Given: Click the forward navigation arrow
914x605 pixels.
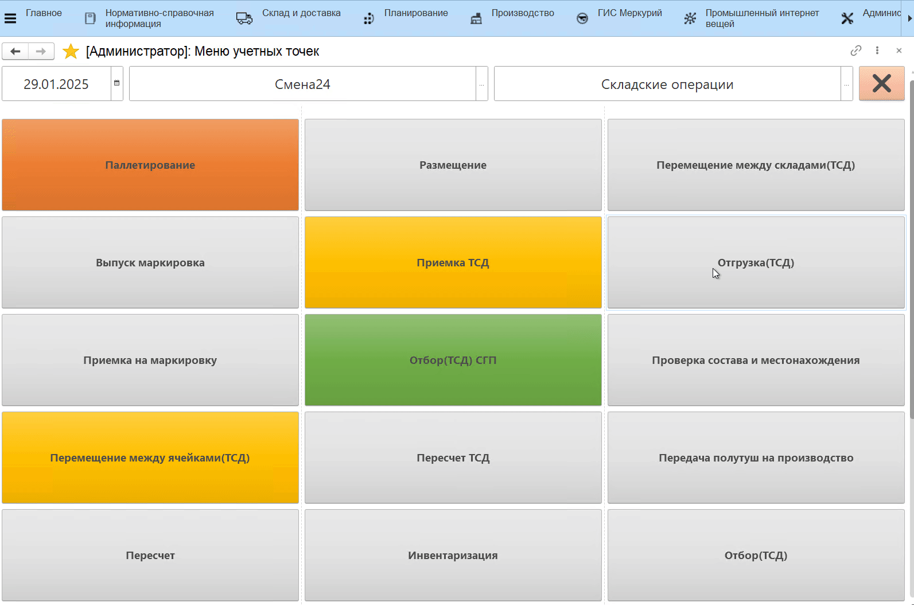Looking at the screenshot, I should pos(41,52).
